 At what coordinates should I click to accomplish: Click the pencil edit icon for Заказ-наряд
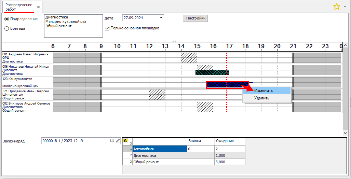point(118,140)
